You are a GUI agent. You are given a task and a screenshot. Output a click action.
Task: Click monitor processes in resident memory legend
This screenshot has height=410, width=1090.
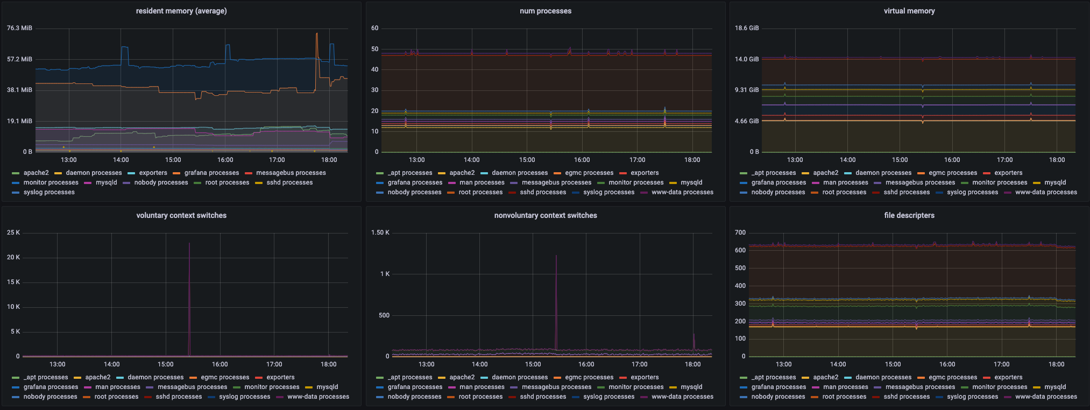pos(51,182)
